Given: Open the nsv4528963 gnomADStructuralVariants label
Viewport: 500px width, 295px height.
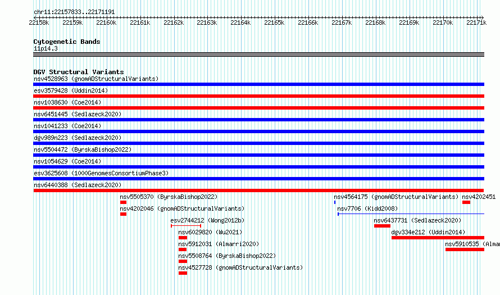Looking at the screenshot, I should (96, 79).
